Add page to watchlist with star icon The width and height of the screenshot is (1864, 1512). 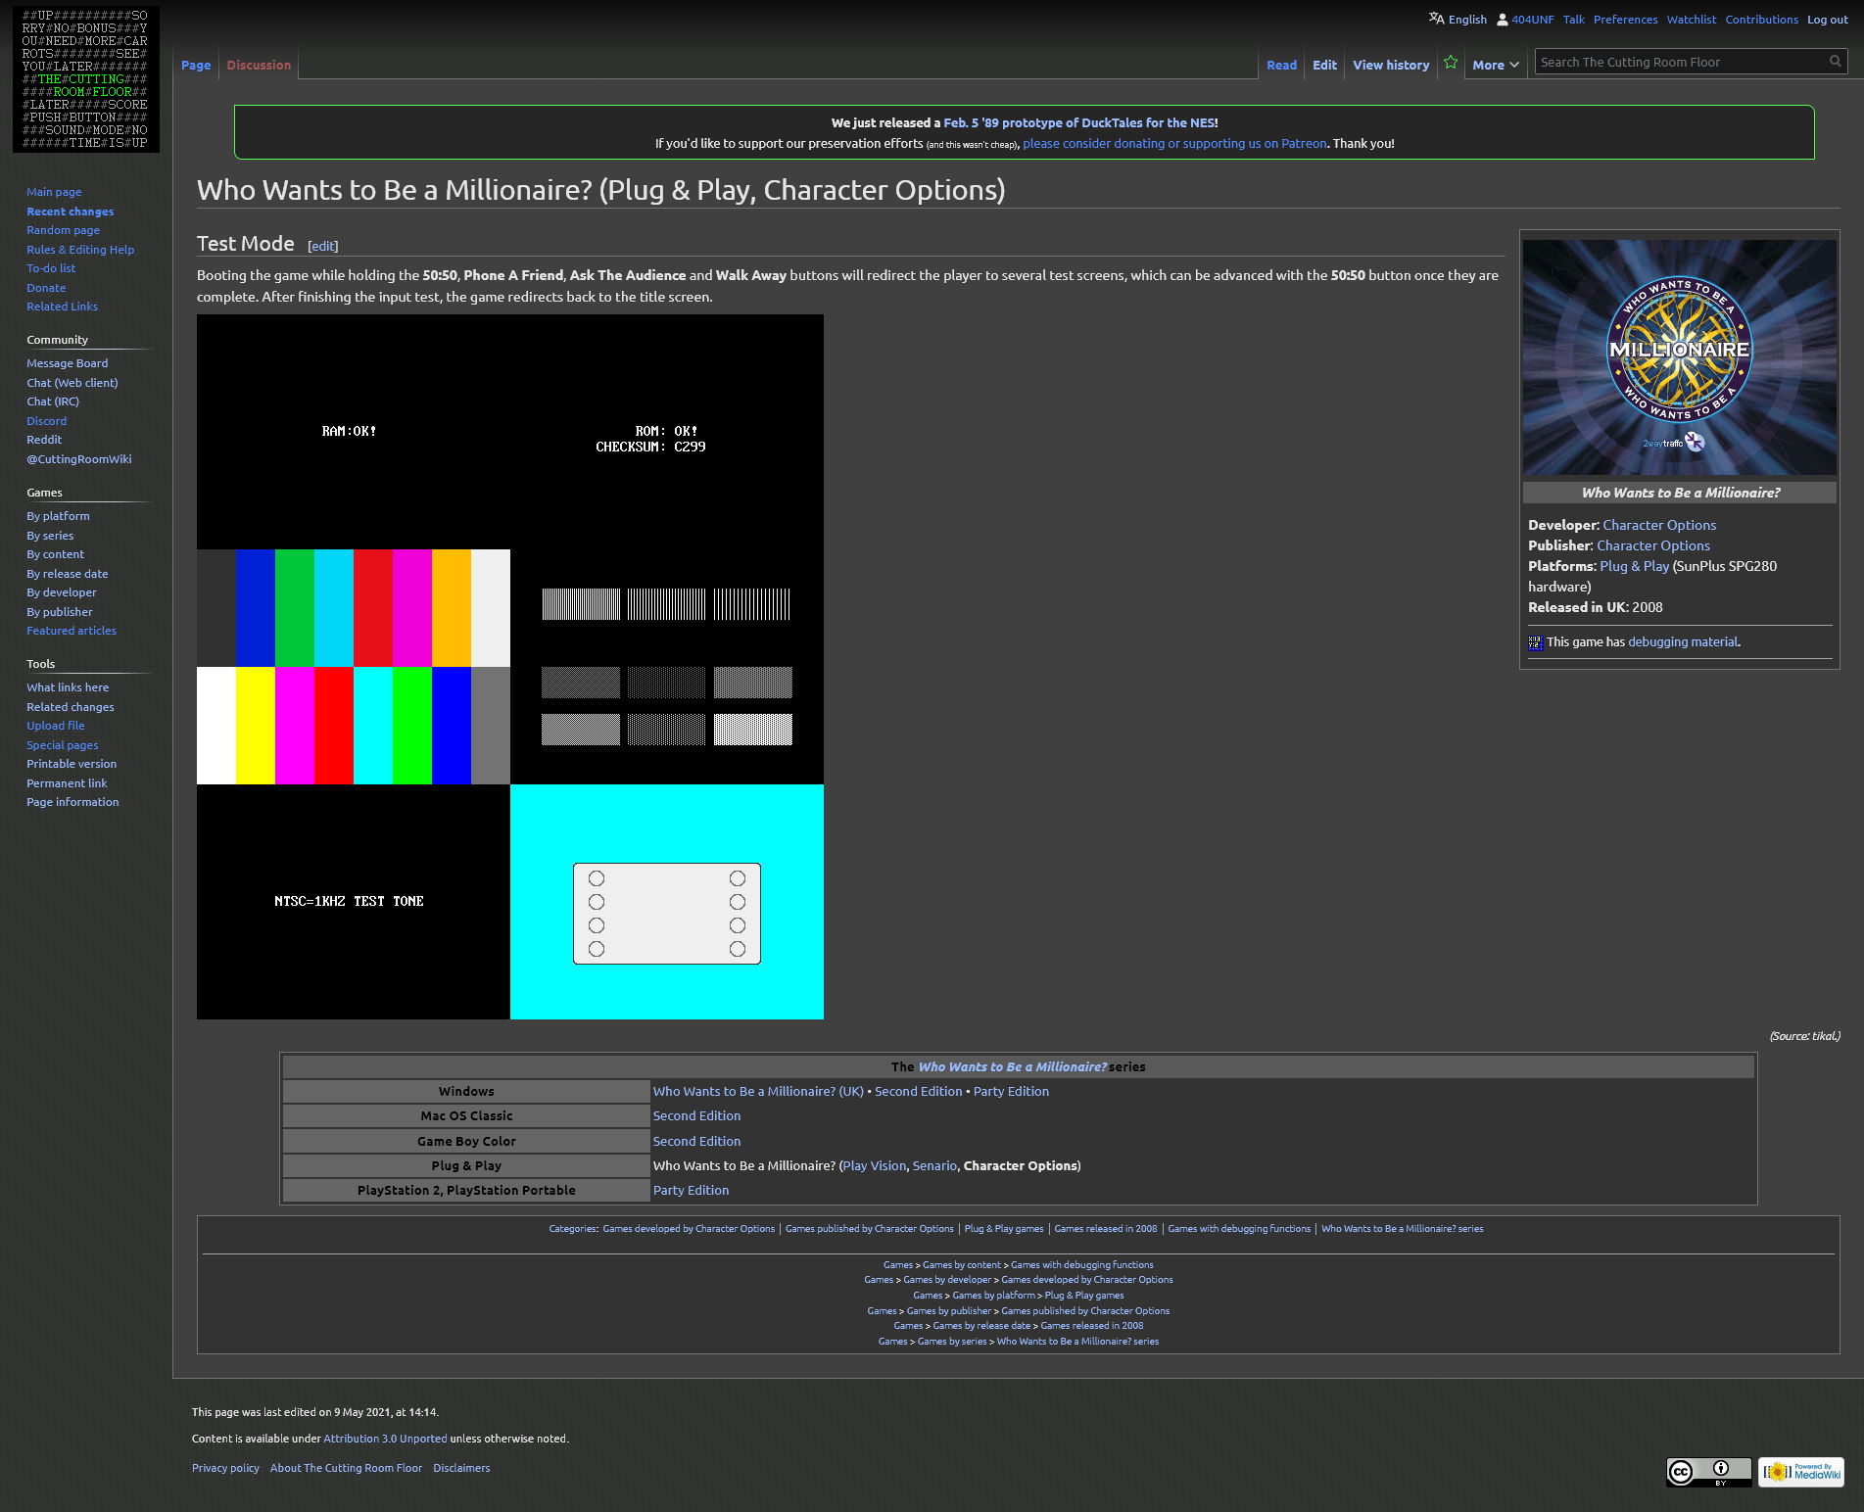pos(1451,63)
